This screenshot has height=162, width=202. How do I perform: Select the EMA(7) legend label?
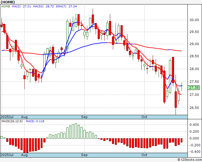pos(61,7)
